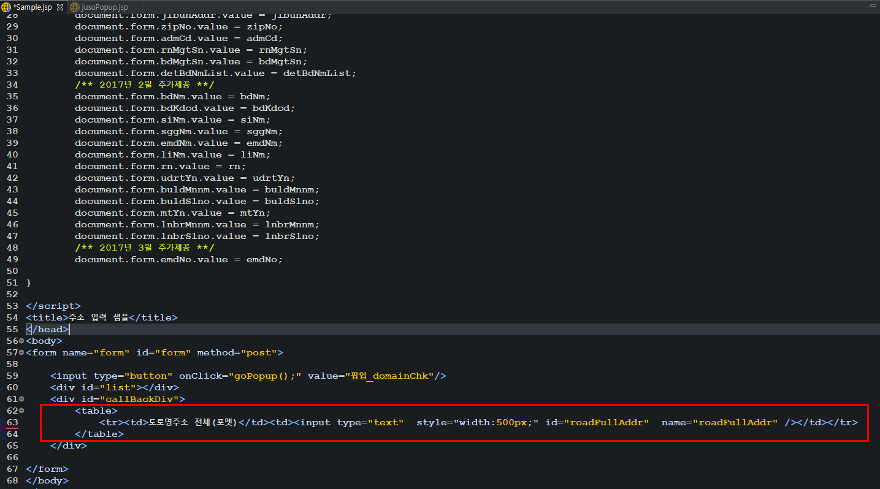Minimize the editor area using the top-right icon
The image size is (880, 489).
(873, 5)
